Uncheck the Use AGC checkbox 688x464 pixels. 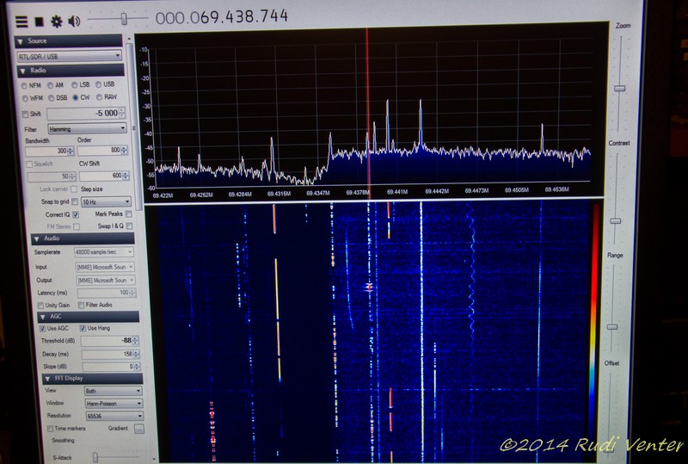42,329
